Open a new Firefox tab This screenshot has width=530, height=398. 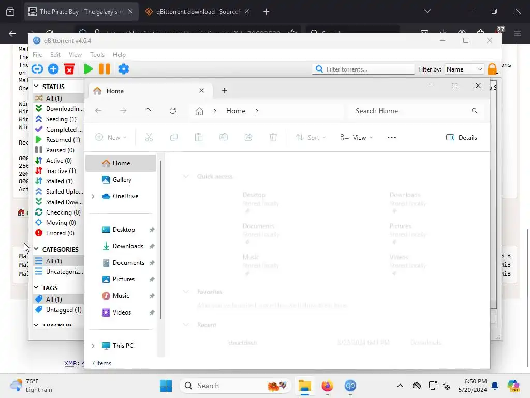coord(267,12)
